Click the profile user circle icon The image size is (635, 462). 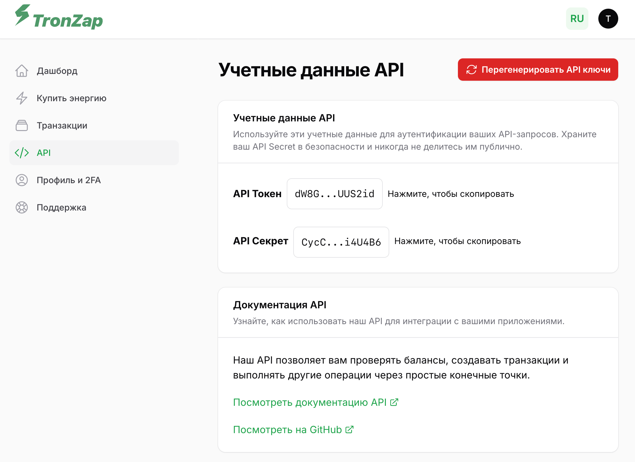22,180
